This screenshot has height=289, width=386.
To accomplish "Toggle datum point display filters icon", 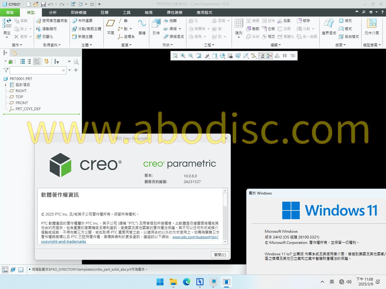I will [x=254, y=56].
